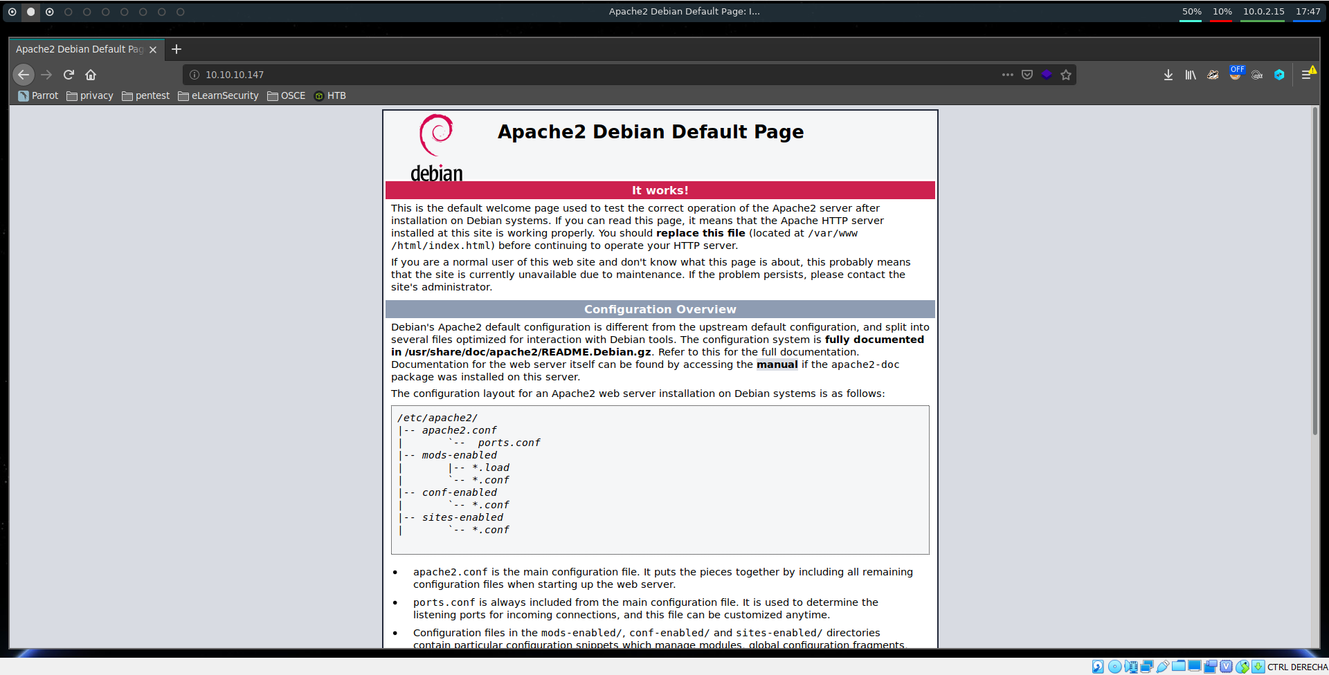
Task: Switch to the fourth empty workspace circle
Action: coord(68,12)
